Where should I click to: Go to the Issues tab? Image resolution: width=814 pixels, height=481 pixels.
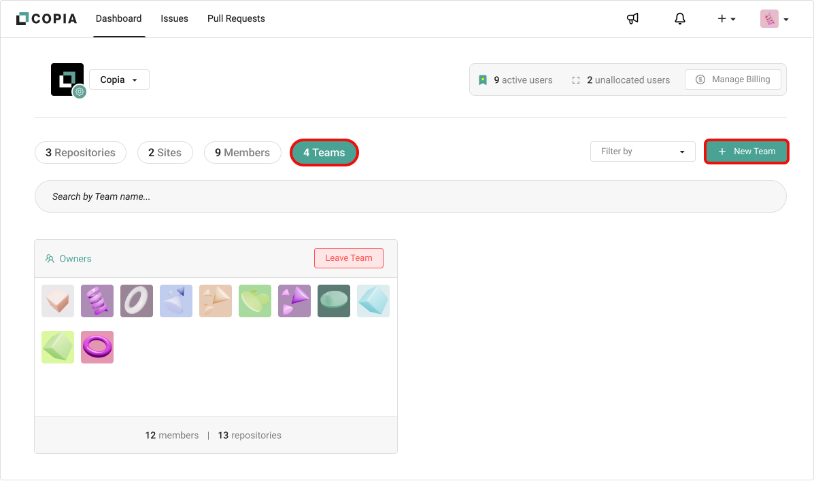click(174, 19)
